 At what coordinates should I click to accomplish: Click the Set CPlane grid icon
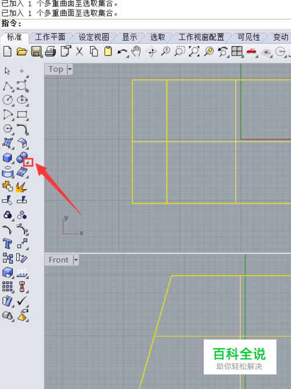pos(266,52)
